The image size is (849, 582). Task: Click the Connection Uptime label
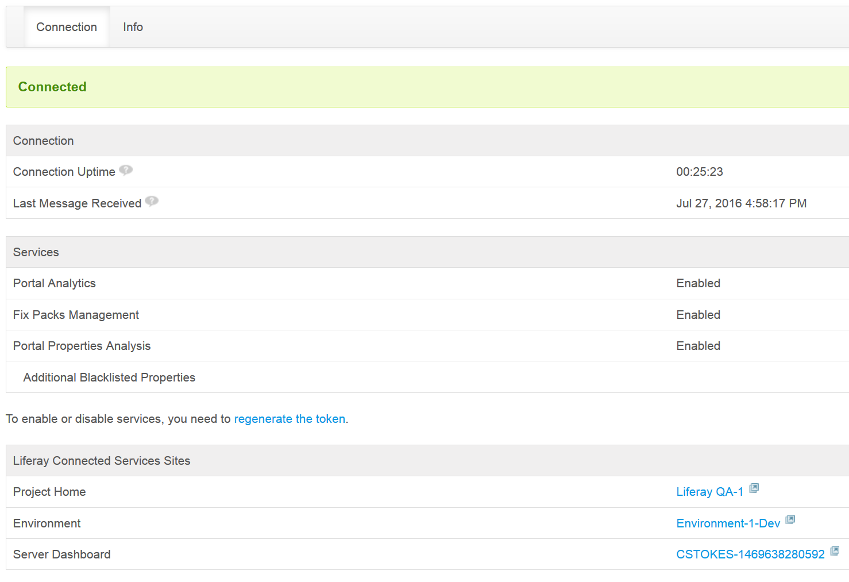[64, 172]
